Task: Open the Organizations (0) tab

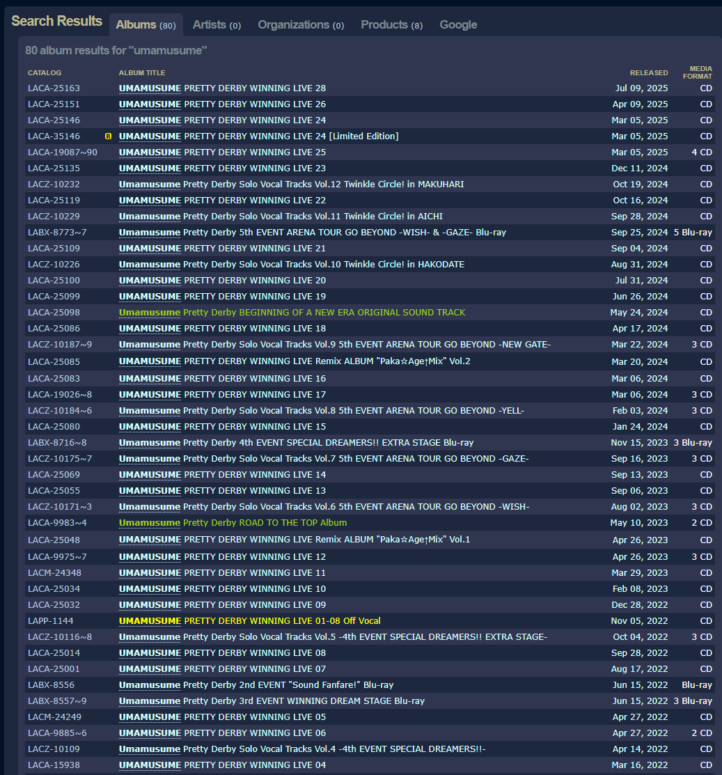Action: [301, 24]
